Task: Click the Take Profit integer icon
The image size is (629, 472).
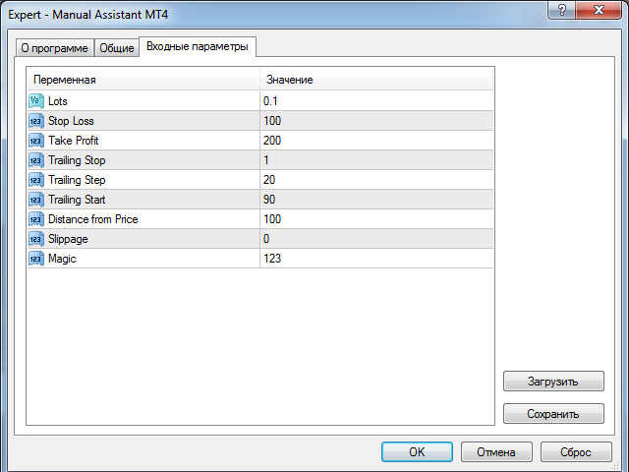Action: click(36, 141)
